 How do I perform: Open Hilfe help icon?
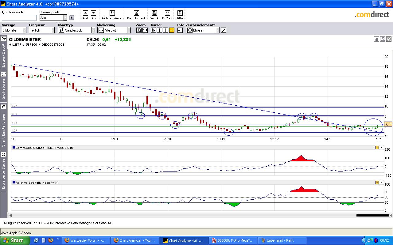[180, 13]
